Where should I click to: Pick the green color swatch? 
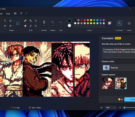click(94, 20)
